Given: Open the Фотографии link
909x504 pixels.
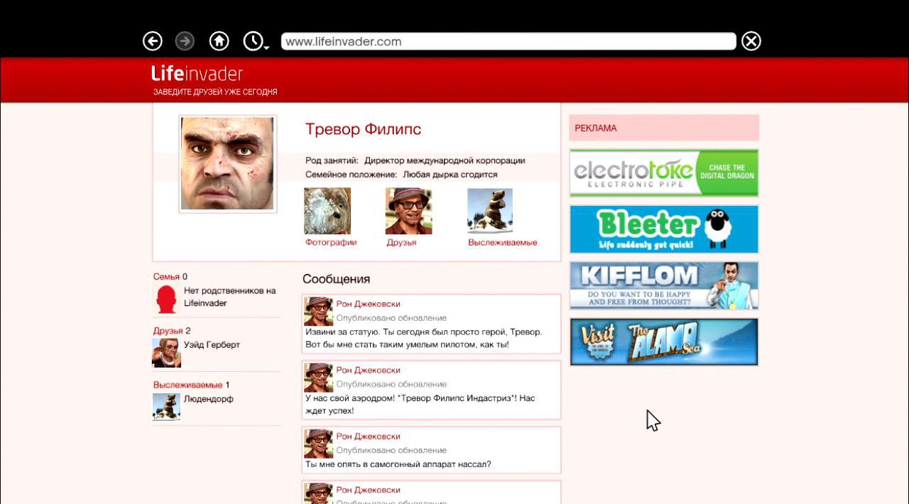Looking at the screenshot, I should pos(331,243).
